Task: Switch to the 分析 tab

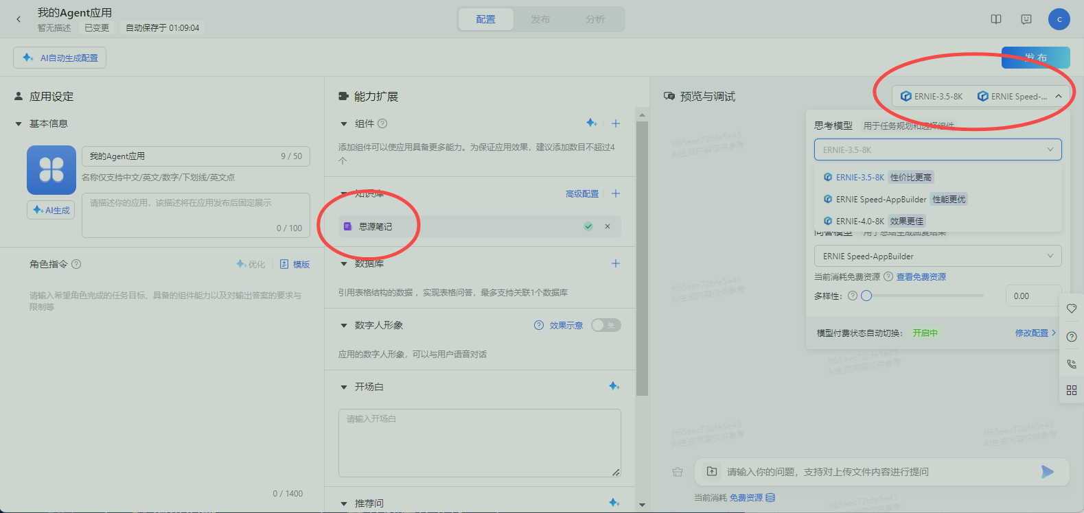Action: tap(595, 19)
